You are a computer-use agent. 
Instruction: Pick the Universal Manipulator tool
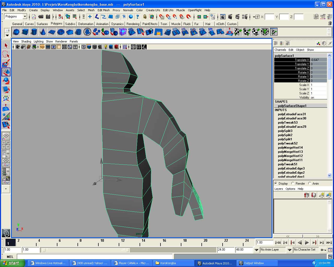pyautogui.click(x=6, y=99)
